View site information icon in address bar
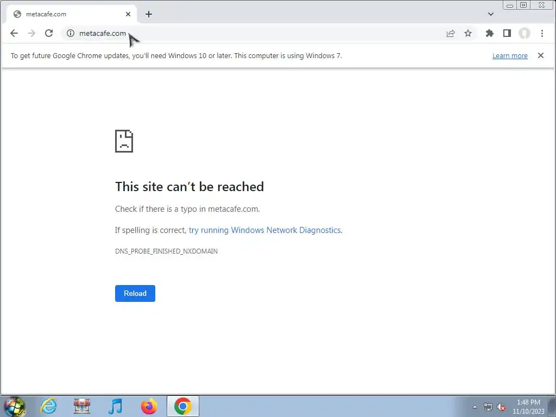The image size is (556, 417). [71, 33]
